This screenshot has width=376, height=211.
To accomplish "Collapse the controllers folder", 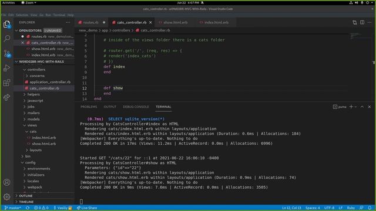I will click(x=36, y=70).
